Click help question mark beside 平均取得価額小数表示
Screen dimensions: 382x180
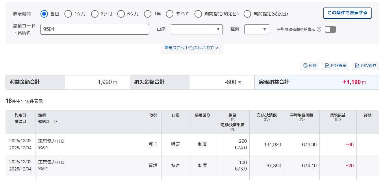(x=319, y=29)
